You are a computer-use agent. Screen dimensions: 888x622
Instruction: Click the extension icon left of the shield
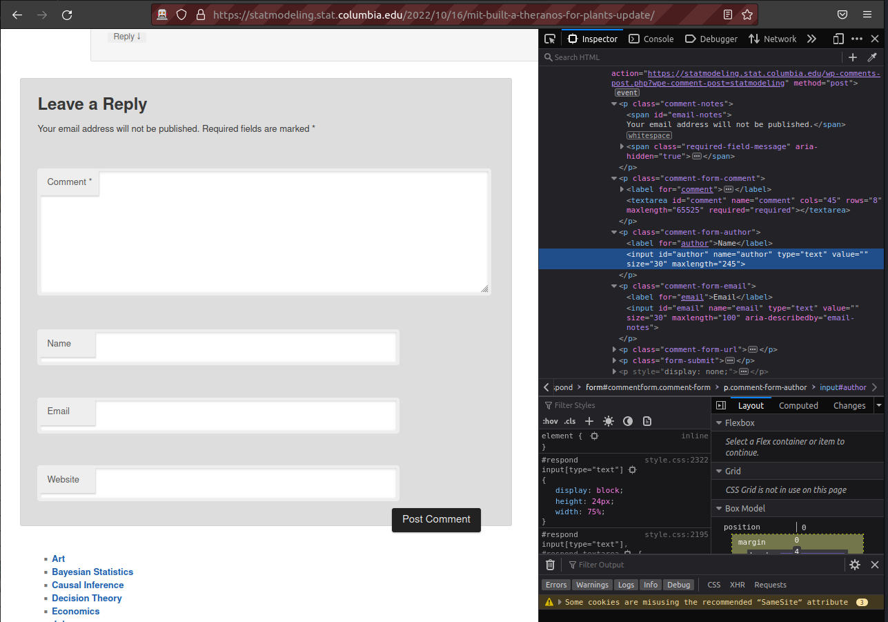click(162, 14)
